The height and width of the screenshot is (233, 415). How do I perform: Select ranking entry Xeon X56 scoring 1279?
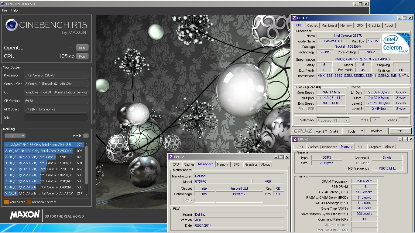[44, 145]
